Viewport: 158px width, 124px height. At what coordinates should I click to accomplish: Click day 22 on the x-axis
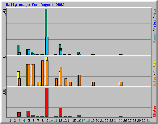tap(106, 121)
